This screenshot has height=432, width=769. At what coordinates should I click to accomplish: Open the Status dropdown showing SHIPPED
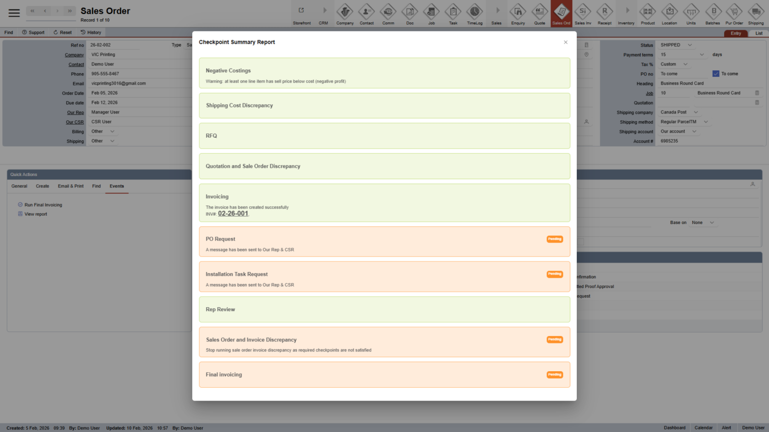[x=676, y=45]
